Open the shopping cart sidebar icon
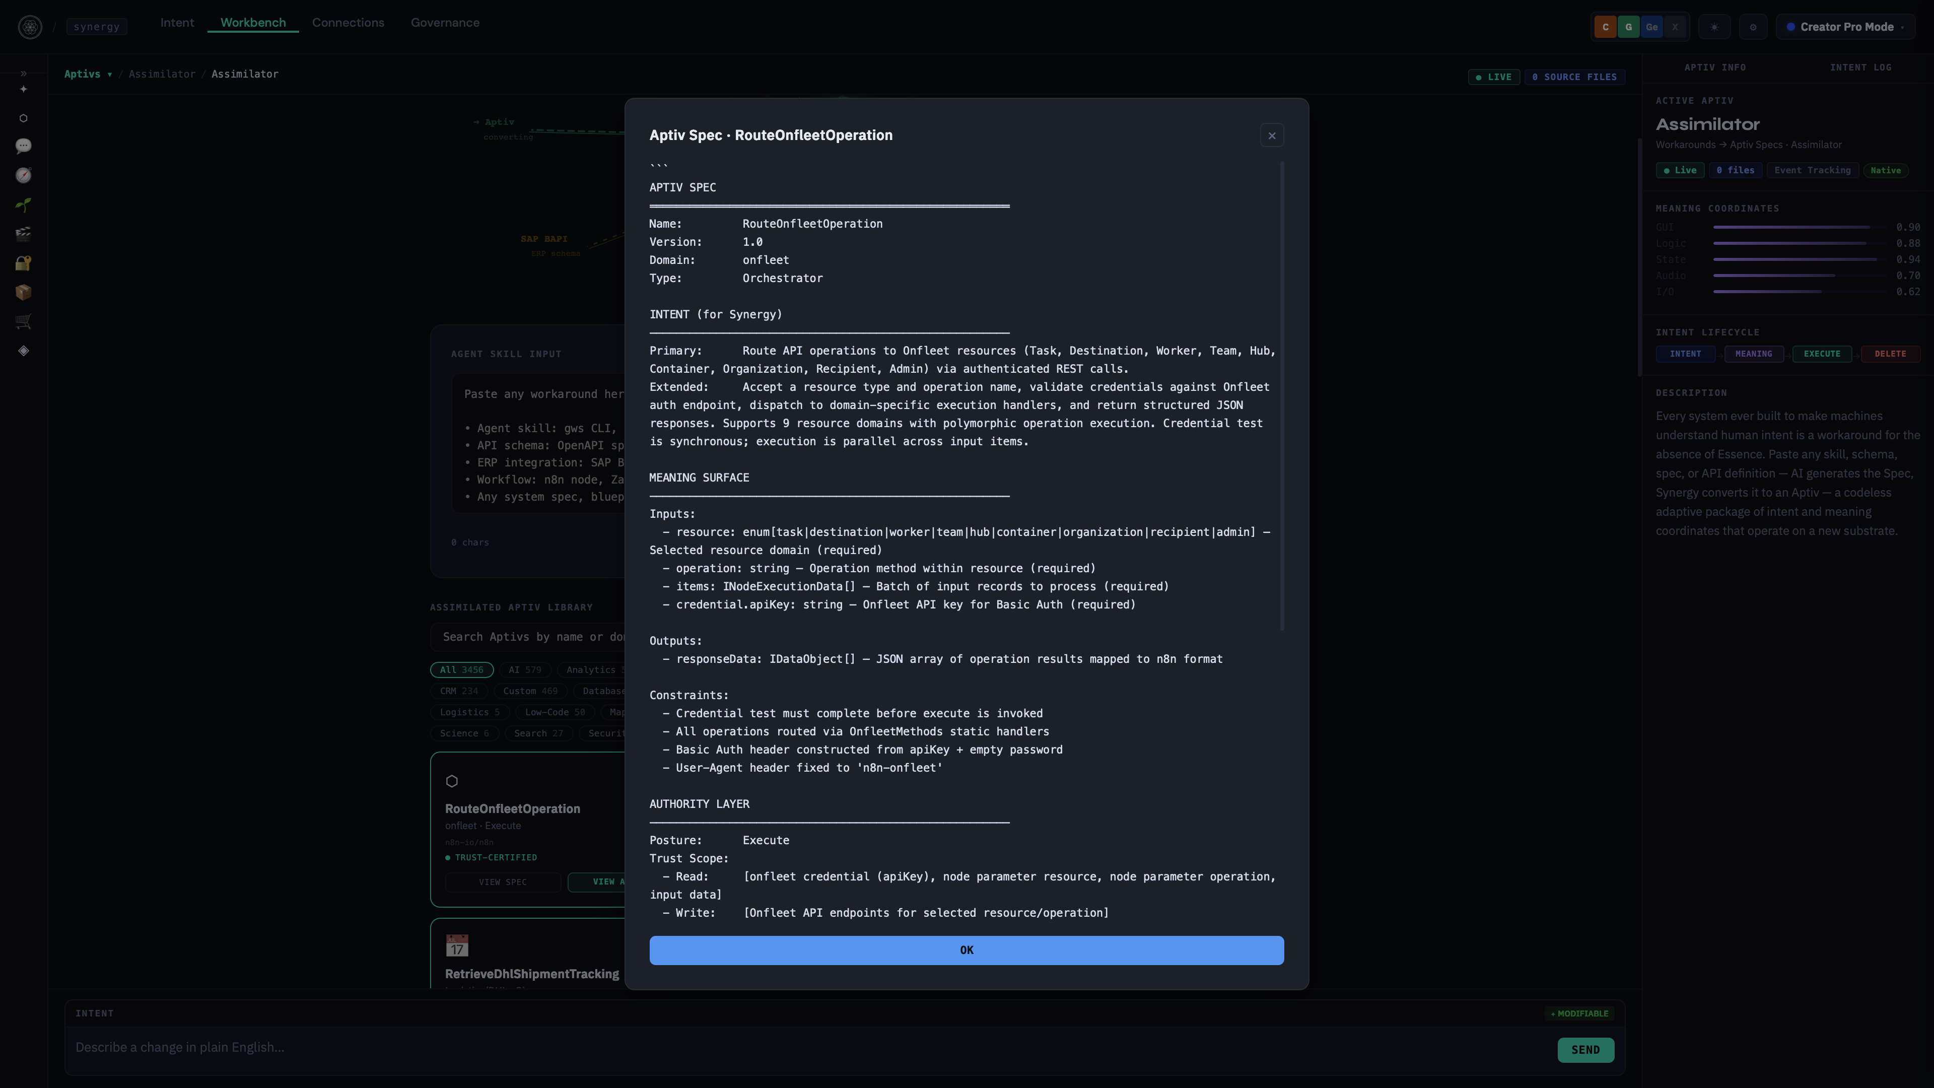Viewport: 1934px width, 1088px height. (23, 321)
